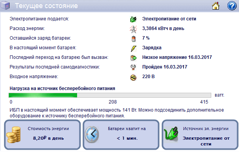
Task: Click the < 1 мин. runtime value
Action: point(127,138)
